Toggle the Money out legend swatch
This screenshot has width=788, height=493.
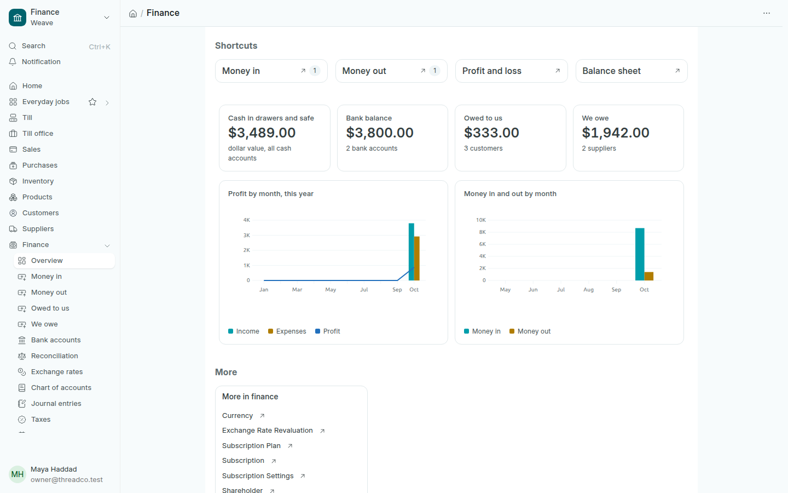pos(512,331)
